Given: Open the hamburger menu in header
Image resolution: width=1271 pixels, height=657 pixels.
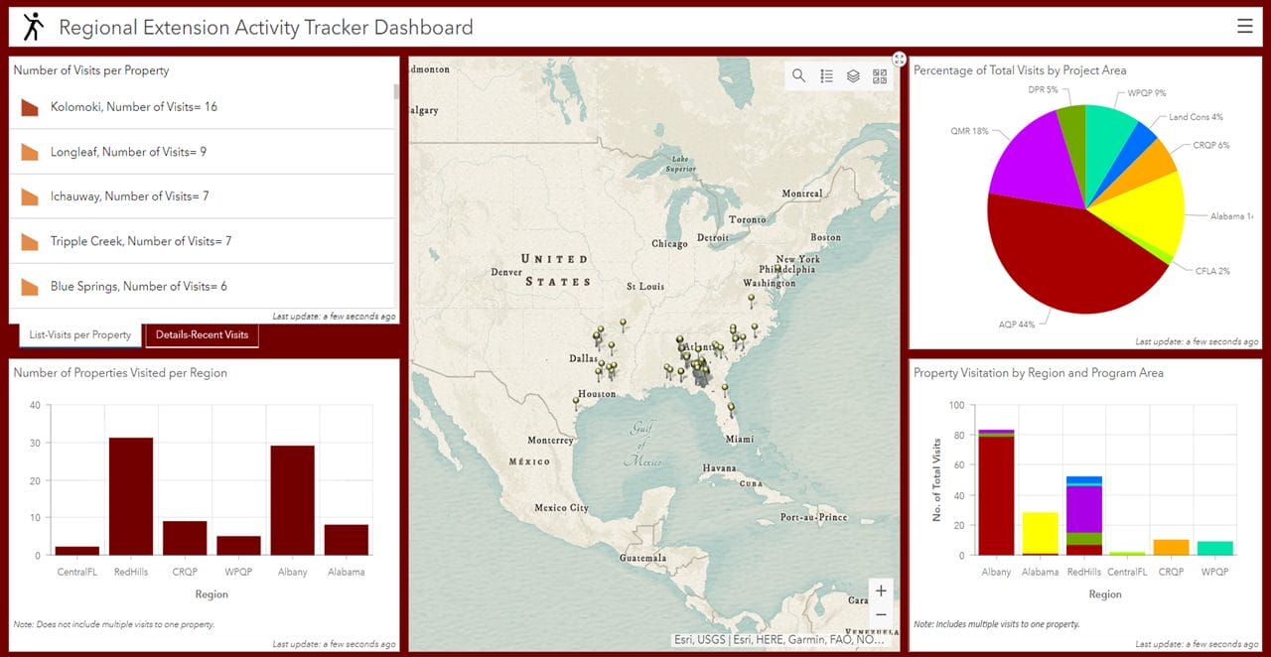Looking at the screenshot, I should (1244, 27).
